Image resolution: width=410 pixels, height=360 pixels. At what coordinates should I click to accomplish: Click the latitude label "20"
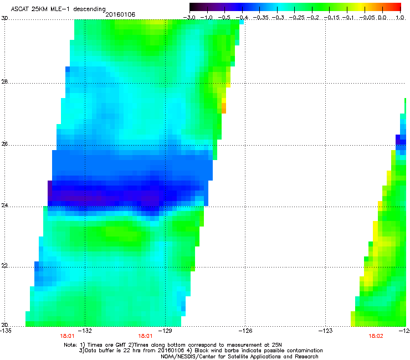pos(4,325)
